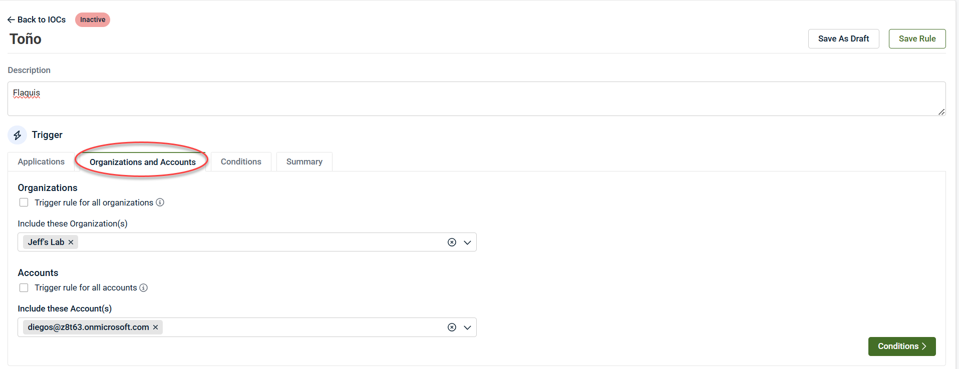
Task: Go to the Summary tab
Action: pos(304,162)
